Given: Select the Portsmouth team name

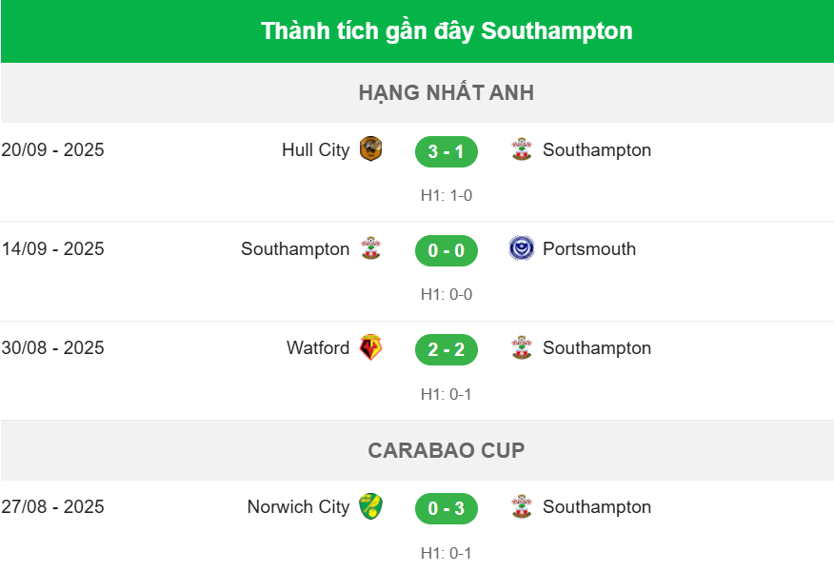Looking at the screenshot, I should click(589, 249).
